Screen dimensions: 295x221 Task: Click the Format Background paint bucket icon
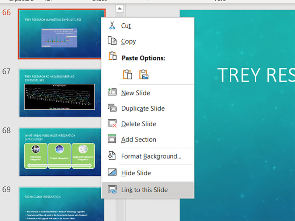click(112, 156)
